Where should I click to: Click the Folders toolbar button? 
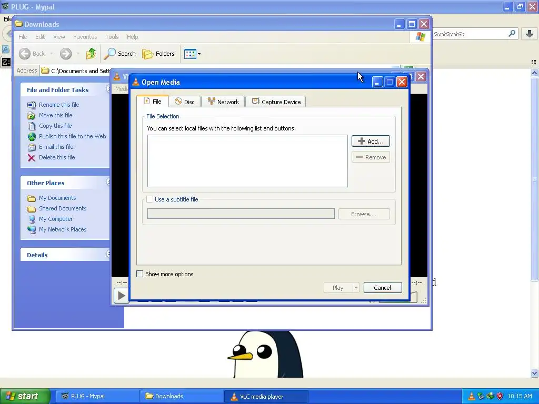point(158,54)
